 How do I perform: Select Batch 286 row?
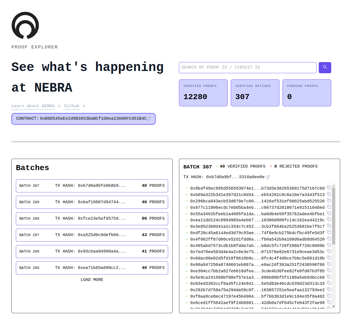click(92, 251)
